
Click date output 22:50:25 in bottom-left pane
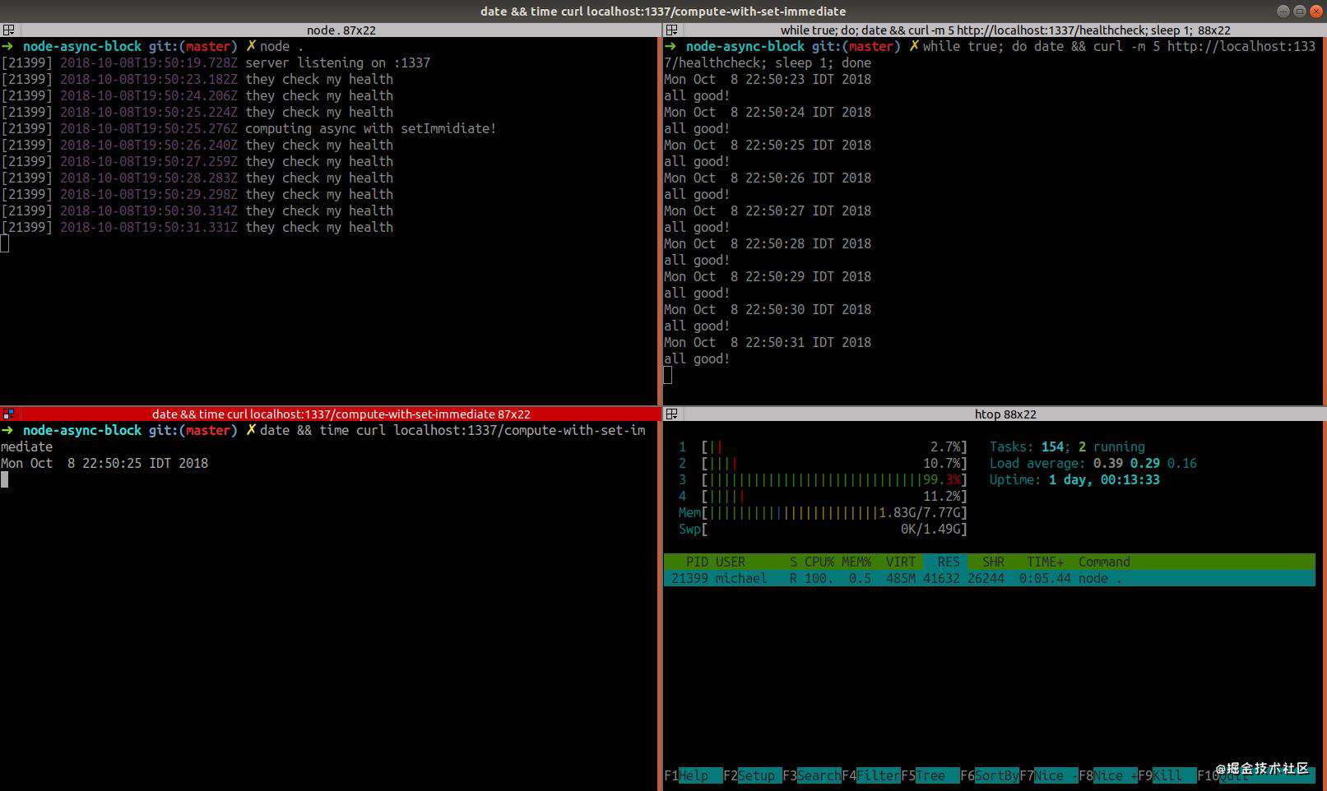[104, 464]
